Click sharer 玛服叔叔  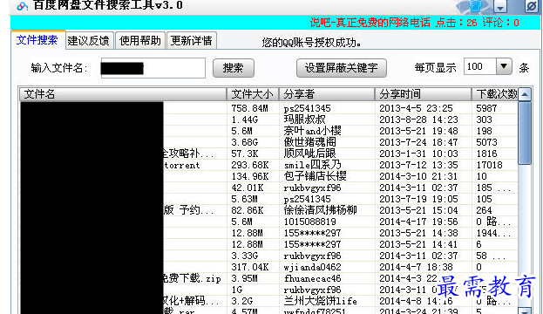pyautogui.click(x=305, y=119)
